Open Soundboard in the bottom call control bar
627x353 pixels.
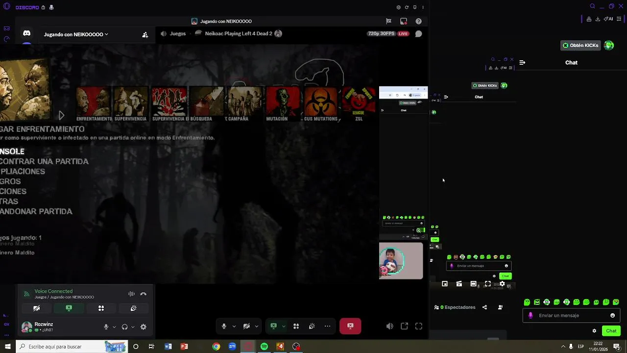click(312, 327)
